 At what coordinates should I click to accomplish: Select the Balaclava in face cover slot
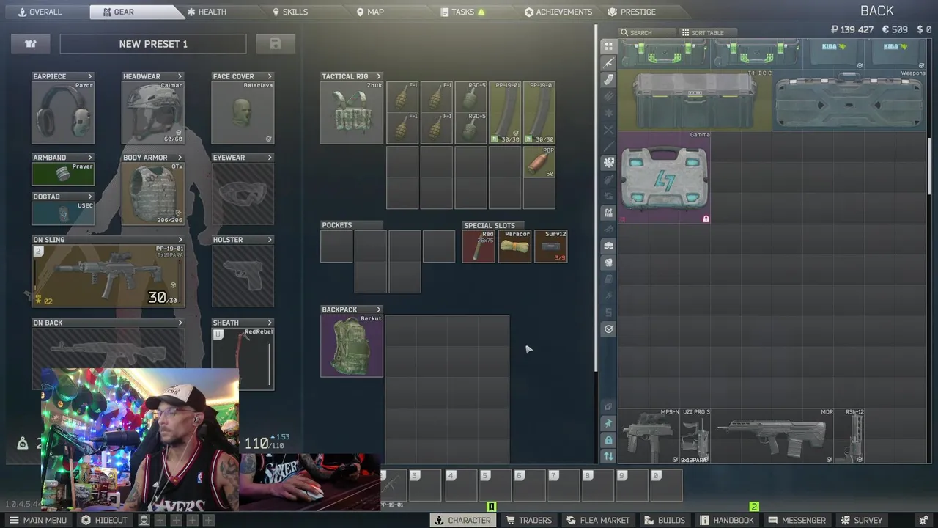243,113
